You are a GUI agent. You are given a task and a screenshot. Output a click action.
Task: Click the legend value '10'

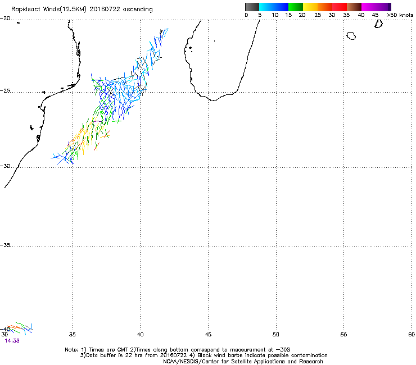tap(275, 15)
